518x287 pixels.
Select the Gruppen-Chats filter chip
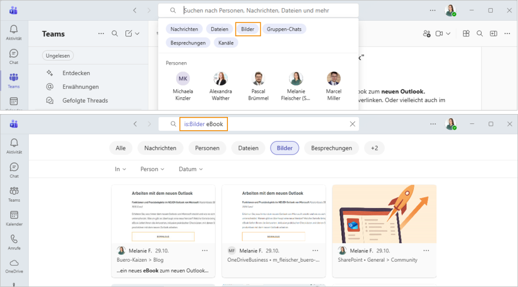[286, 29]
